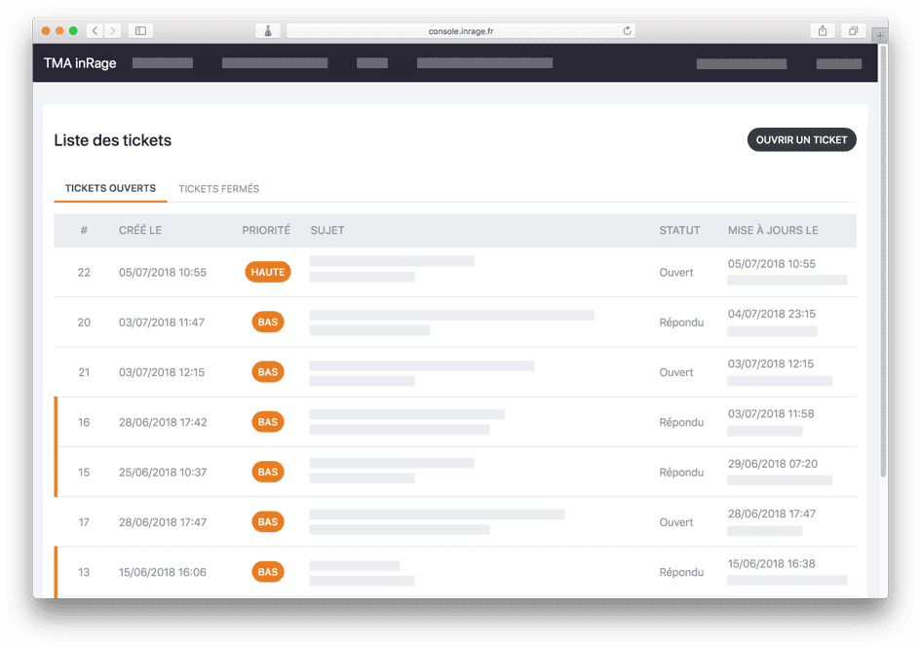Click the page vertical scrollbar thumb

(x=883, y=261)
